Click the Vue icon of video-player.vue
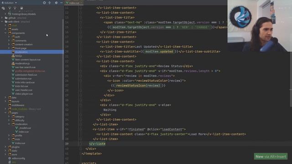Image resolution: width=292 pixels, height=164 pixels. 13,94
